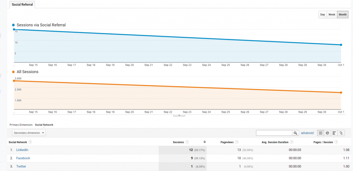
Task: Sort by the Sessions column arrow
Action: pos(205,142)
